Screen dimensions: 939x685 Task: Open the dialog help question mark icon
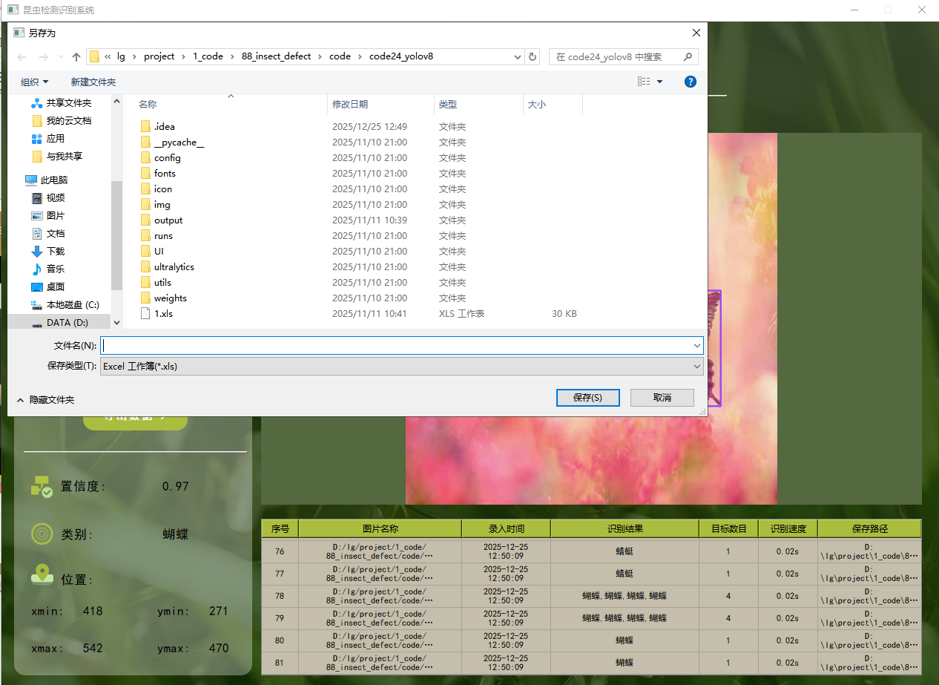pyautogui.click(x=691, y=82)
